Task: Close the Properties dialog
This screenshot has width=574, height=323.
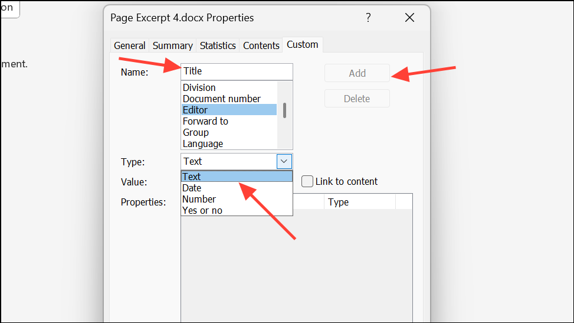Action: [x=410, y=18]
